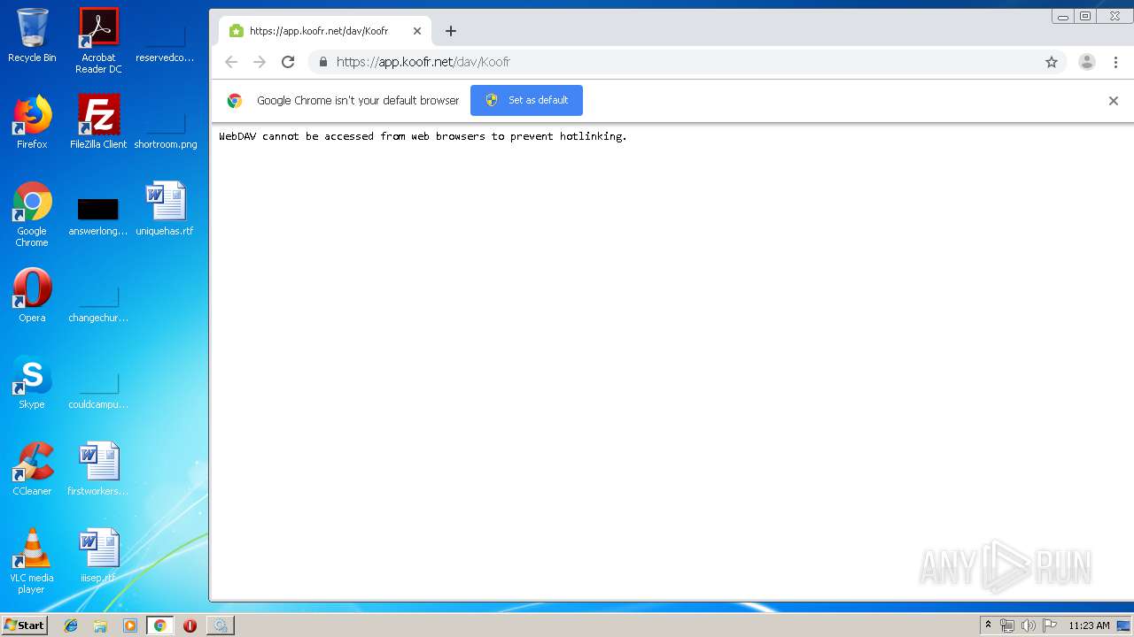Open couldcampu... desktop file

pos(98,388)
